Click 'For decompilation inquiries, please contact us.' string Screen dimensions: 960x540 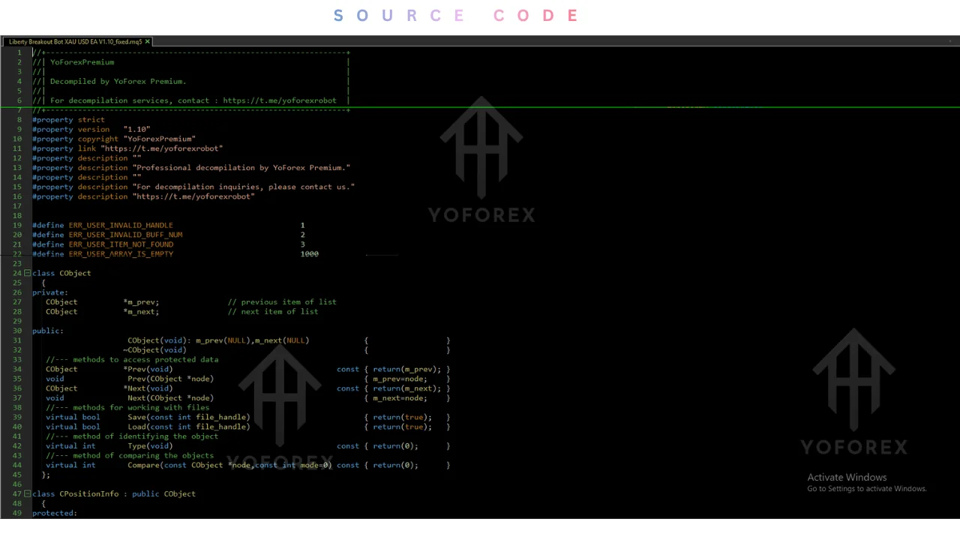(x=244, y=187)
